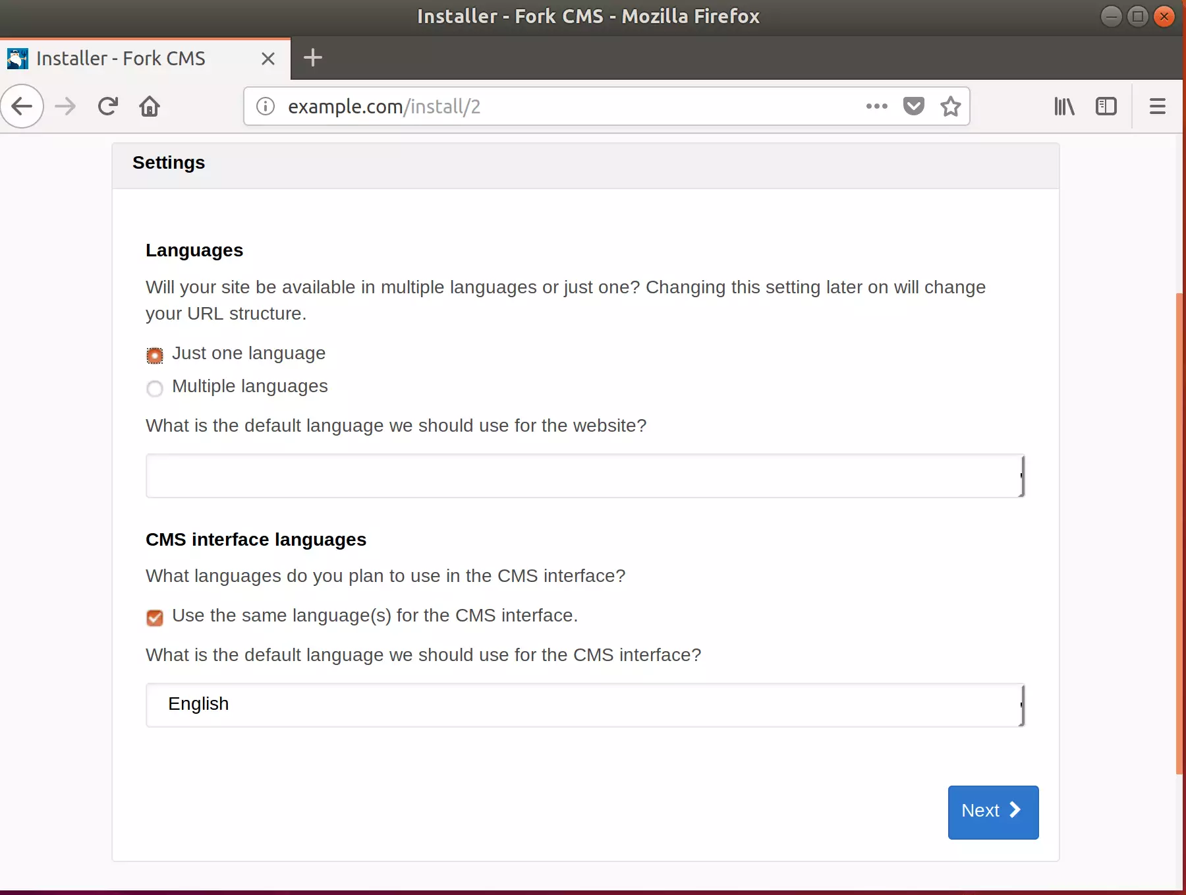Save page to Pocket

pyautogui.click(x=913, y=106)
